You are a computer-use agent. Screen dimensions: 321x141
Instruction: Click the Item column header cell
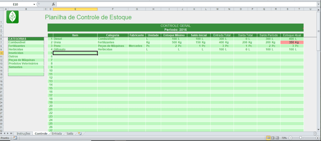(75, 35)
